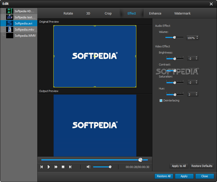Image resolution: width=217 pixels, height=182 pixels.
Task: Toggle the Deinterlacing checkbox
Action: click(161, 101)
